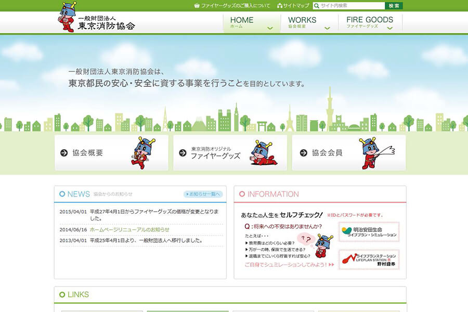Open the HOME navigation tab
The image size is (468, 312).
(x=252, y=23)
